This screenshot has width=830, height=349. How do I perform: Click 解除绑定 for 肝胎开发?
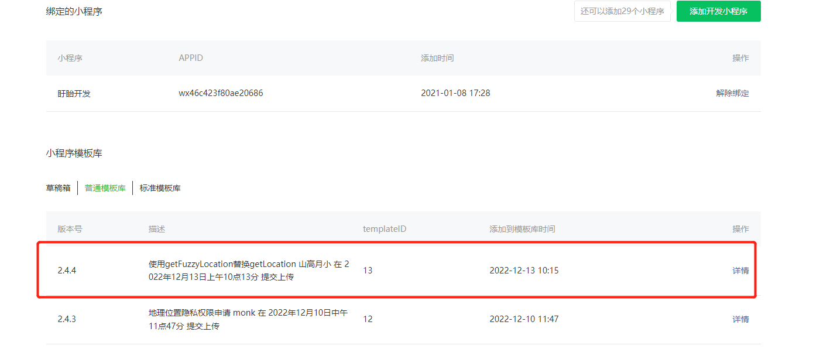[732, 93]
